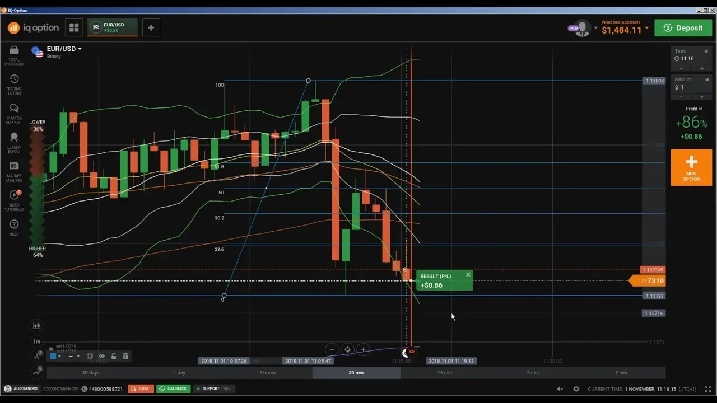Select the 2 min time range
The width and height of the screenshot is (717, 403).
point(621,373)
